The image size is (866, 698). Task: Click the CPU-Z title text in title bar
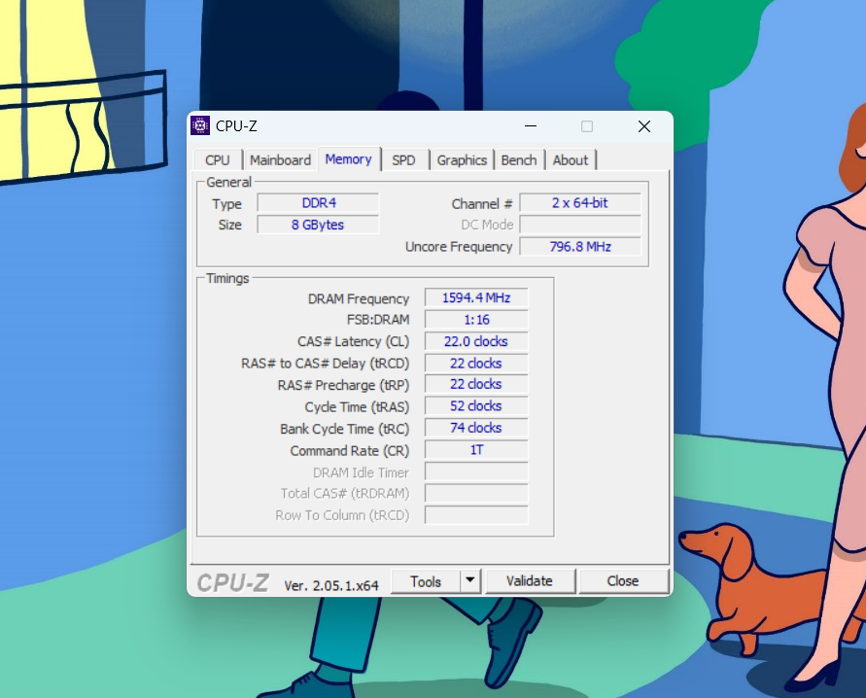236,126
